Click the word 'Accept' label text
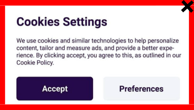The image size is (194, 110). [55, 89]
